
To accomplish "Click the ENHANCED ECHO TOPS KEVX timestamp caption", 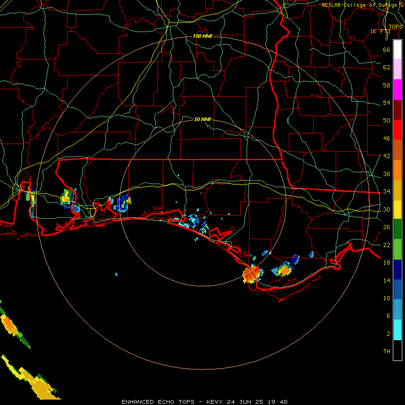I will coord(204,402).
